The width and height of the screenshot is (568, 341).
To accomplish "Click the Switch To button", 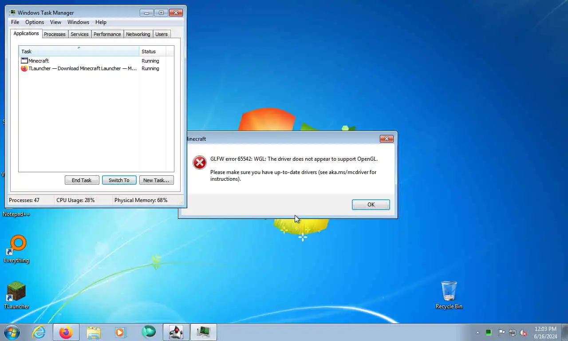I will click(119, 180).
